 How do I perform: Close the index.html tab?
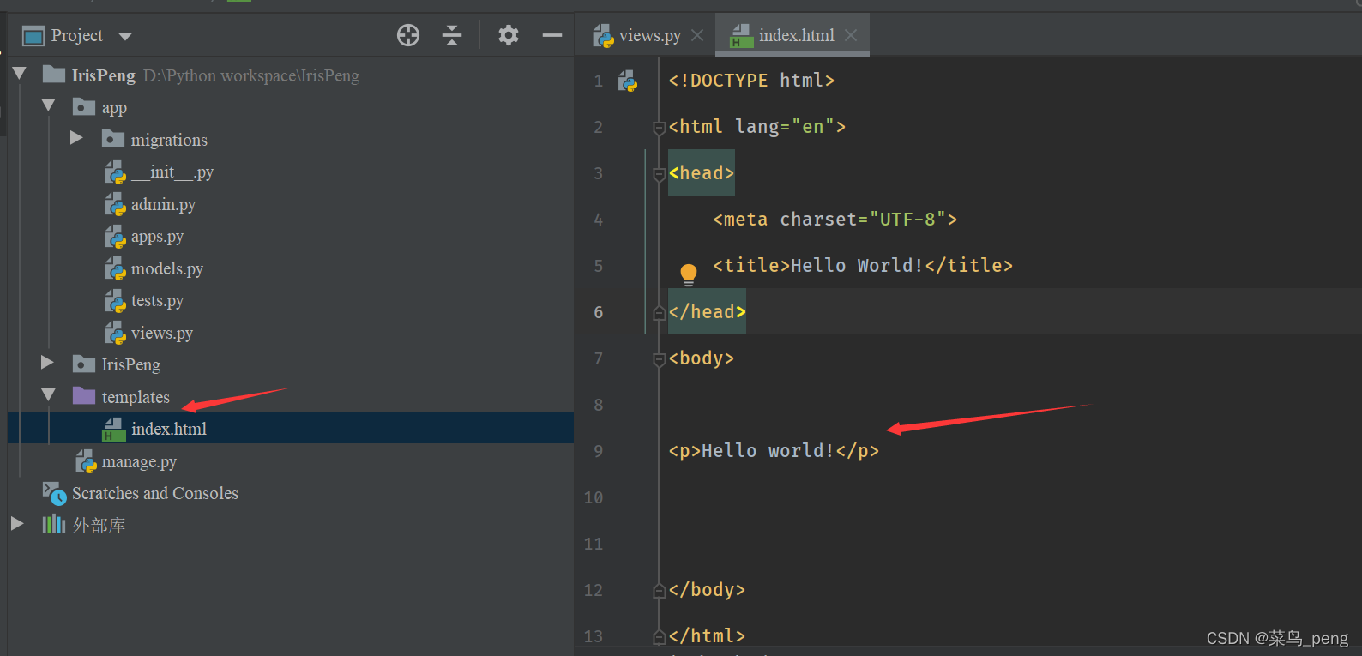pyautogui.click(x=851, y=35)
